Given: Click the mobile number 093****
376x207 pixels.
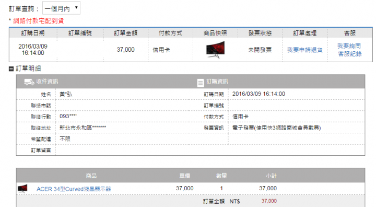Looking at the screenshot, I should point(68,116).
